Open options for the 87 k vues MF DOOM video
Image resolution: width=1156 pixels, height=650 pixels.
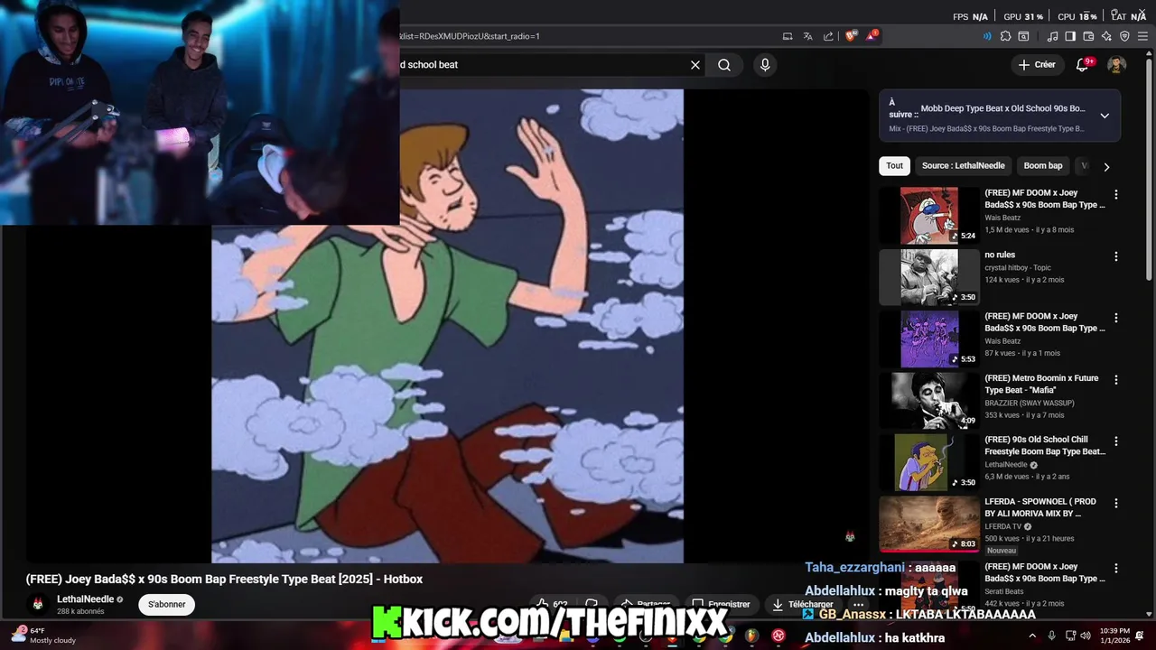1116,318
